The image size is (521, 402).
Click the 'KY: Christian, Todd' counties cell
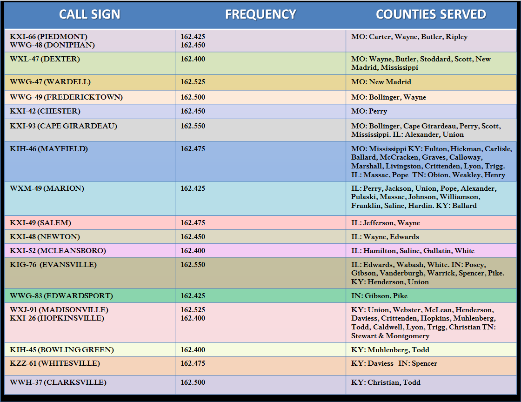click(386, 383)
